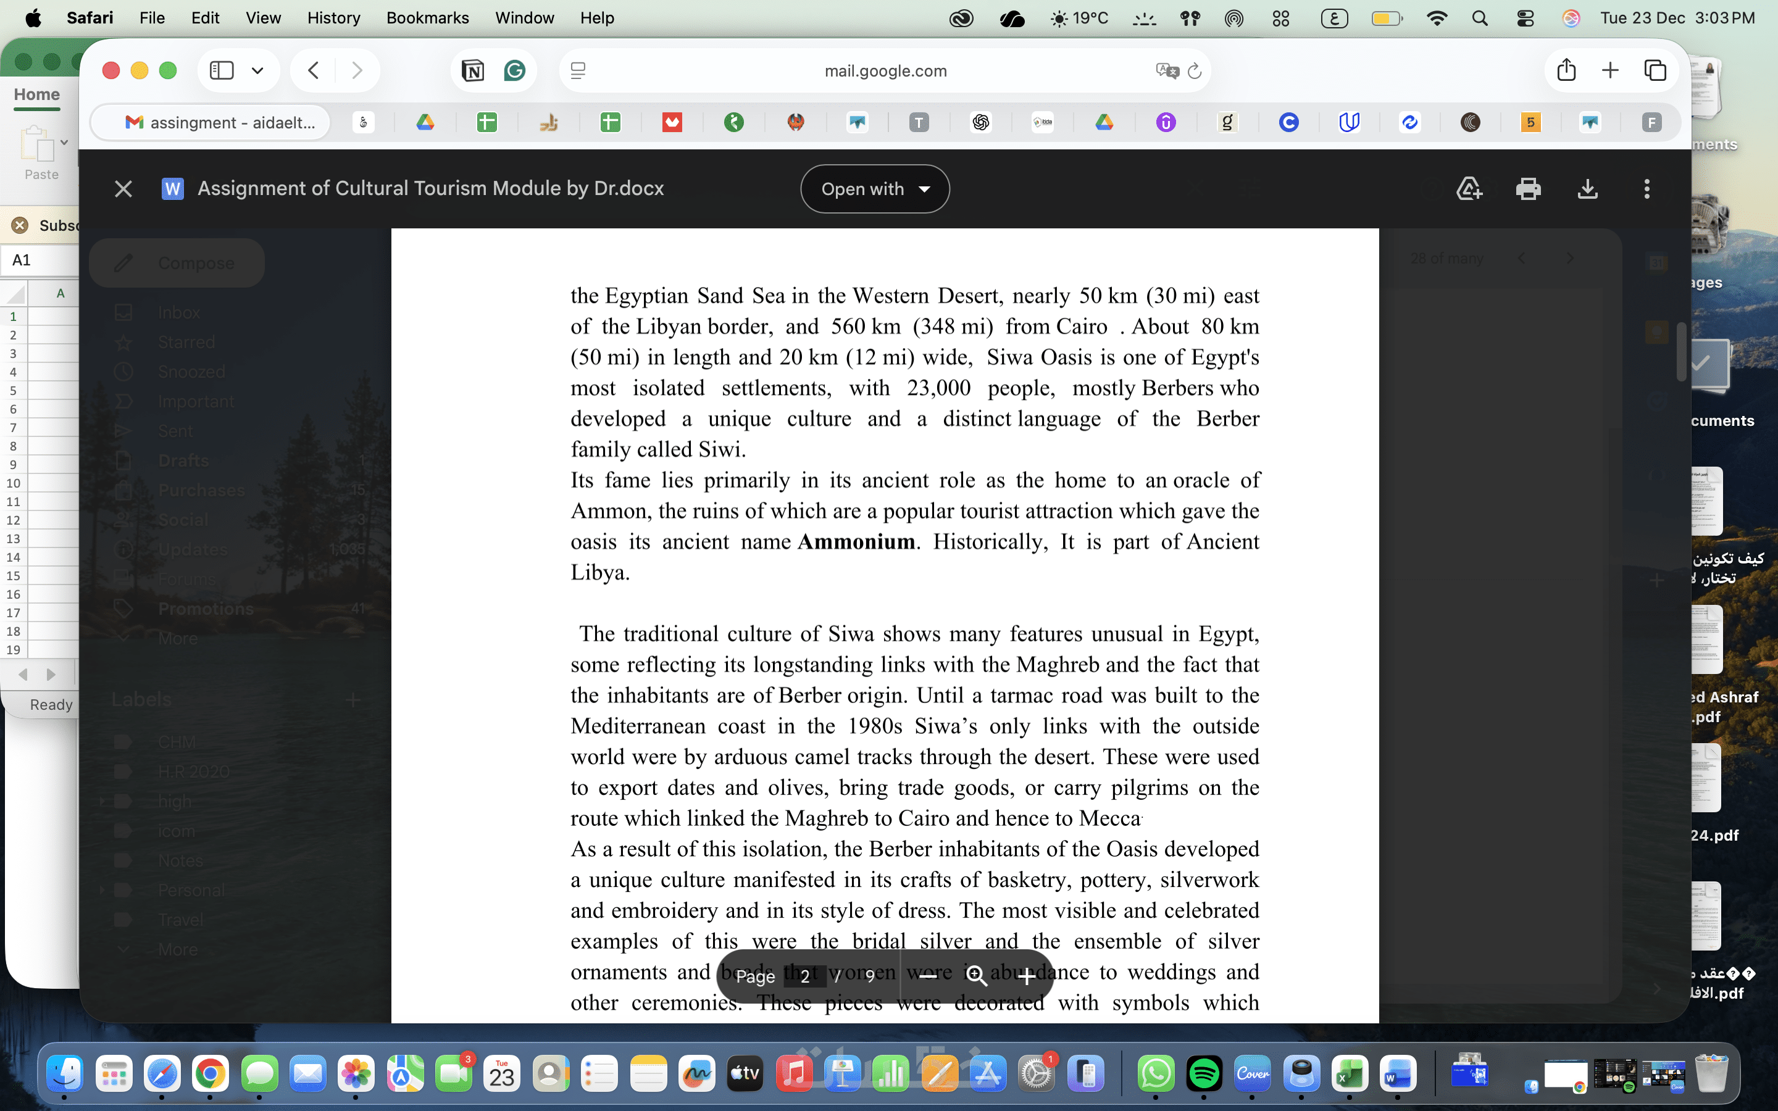The height and width of the screenshot is (1111, 1778).
Task: Zoom in using the plus button
Action: [x=1027, y=976]
